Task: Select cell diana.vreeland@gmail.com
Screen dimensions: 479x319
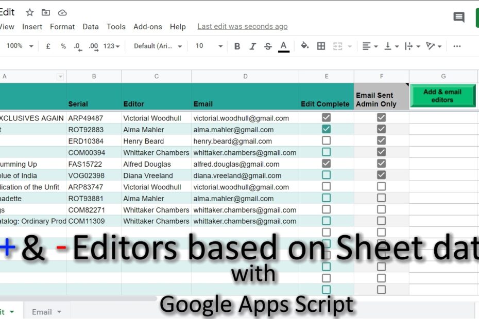Action: pyautogui.click(x=245, y=175)
